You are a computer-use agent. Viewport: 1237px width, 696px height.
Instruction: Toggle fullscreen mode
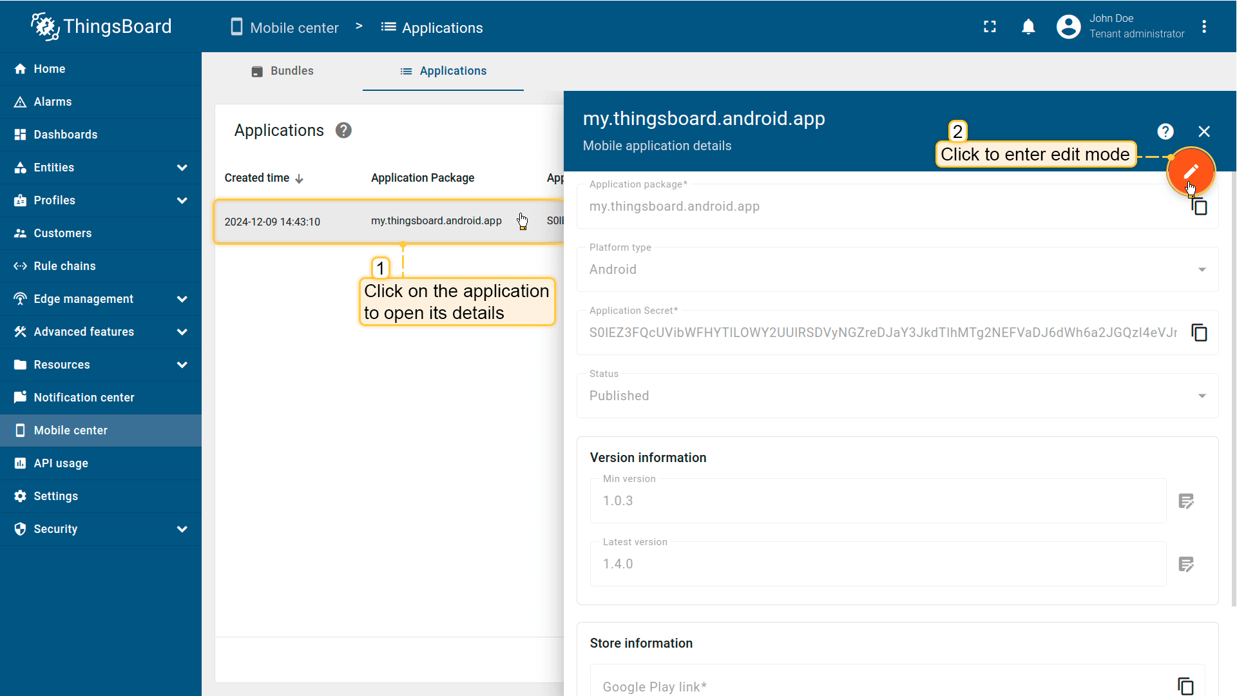[990, 27]
